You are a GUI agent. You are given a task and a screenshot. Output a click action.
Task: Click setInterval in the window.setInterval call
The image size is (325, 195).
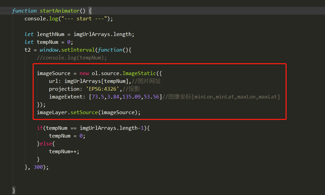tap(78, 50)
